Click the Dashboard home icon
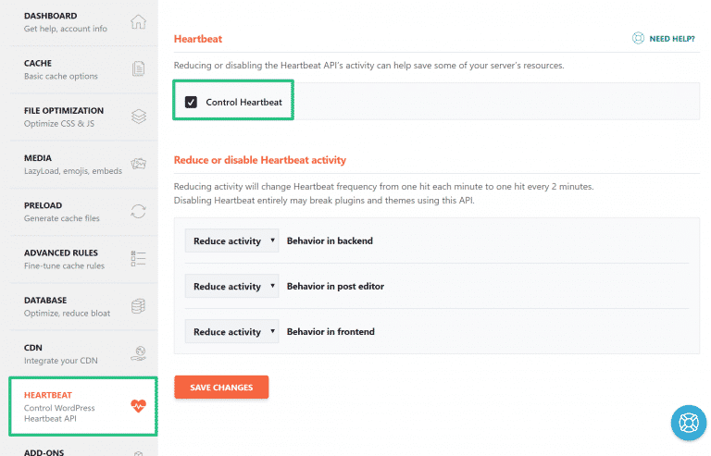This screenshot has width=711, height=456. 138,22
